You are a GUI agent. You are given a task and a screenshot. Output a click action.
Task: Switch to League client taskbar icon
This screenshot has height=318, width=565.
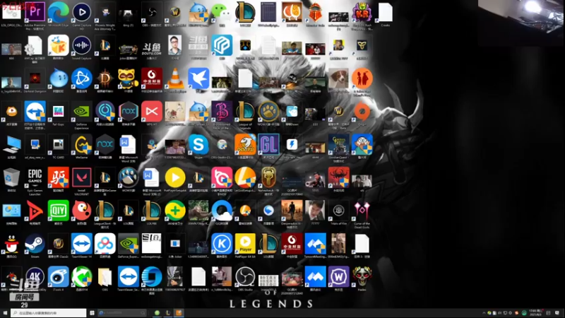coord(167,313)
